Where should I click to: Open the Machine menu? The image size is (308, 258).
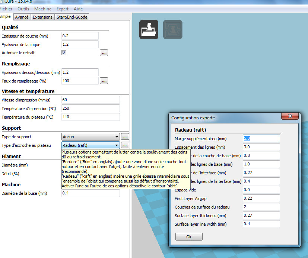tap(43, 9)
